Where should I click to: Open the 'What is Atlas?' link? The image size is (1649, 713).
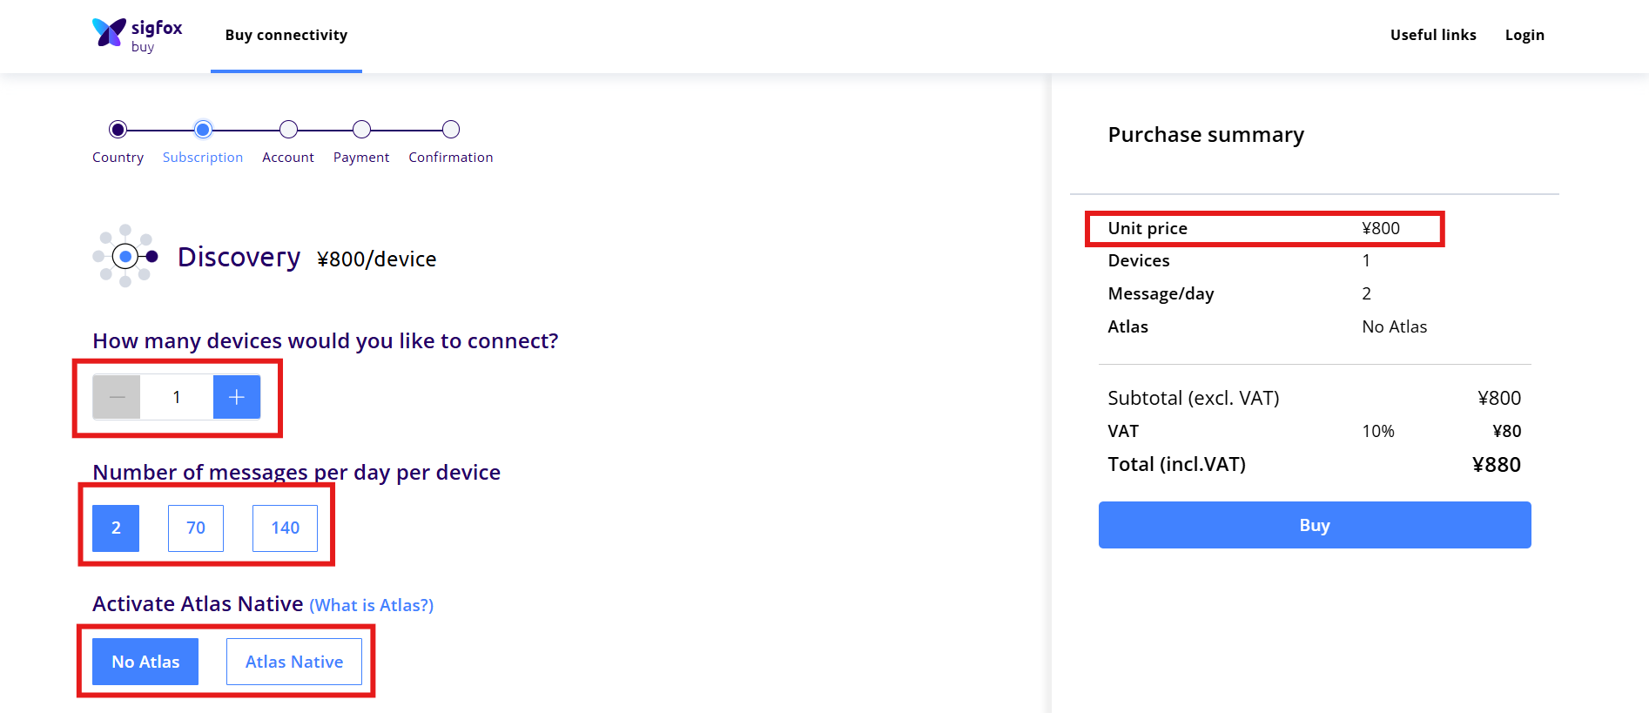tap(372, 605)
